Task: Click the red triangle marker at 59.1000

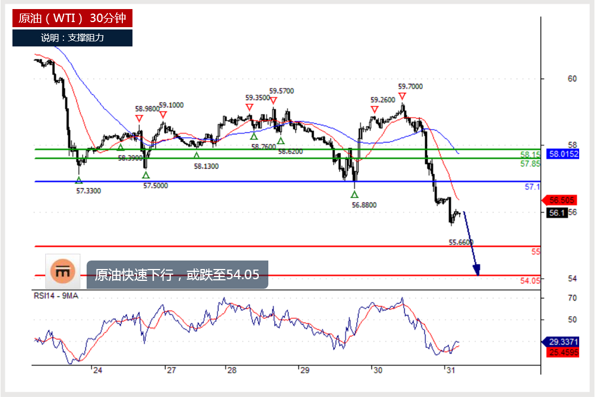Action: [163, 114]
